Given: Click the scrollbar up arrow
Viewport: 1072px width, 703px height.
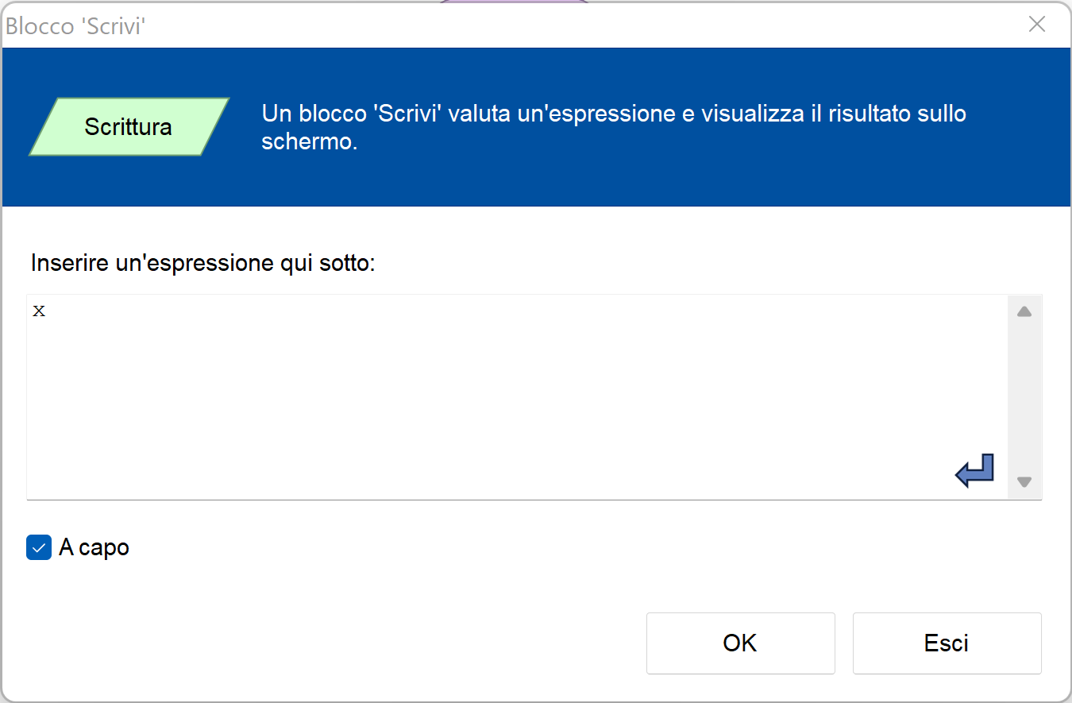Looking at the screenshot, I should (1024, 312).
